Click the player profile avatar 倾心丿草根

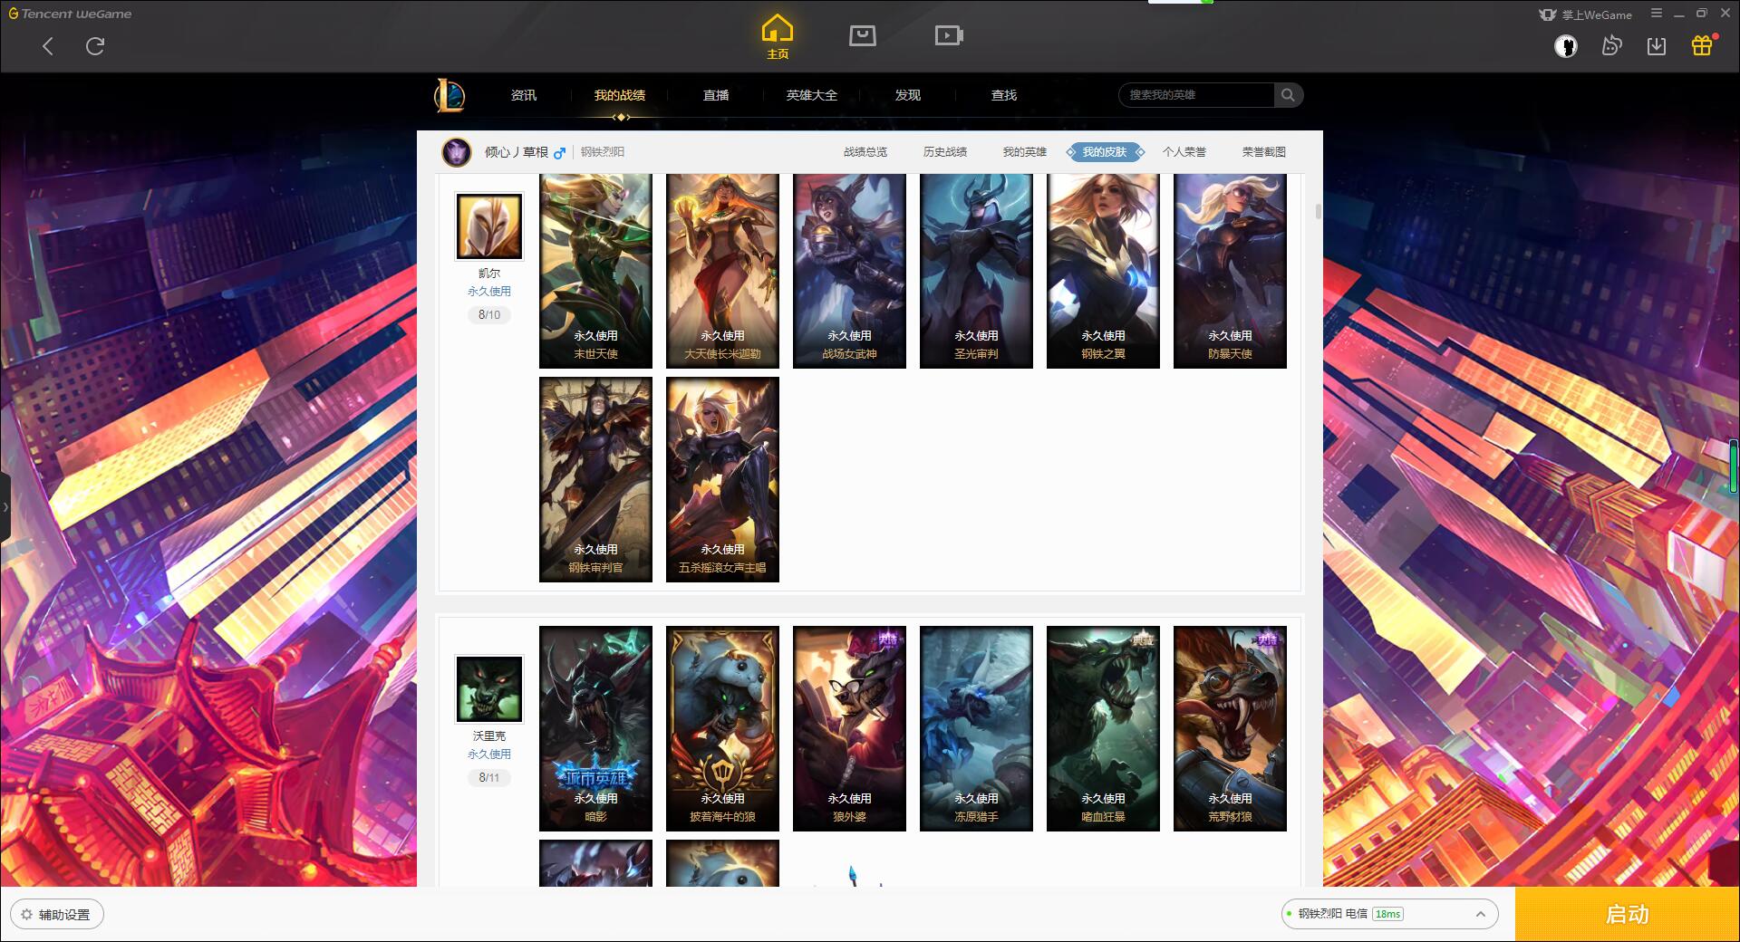[x=456, y=152]
